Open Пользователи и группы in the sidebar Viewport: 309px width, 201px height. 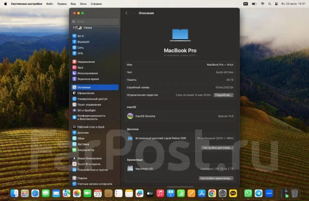[x=95, y=170]
